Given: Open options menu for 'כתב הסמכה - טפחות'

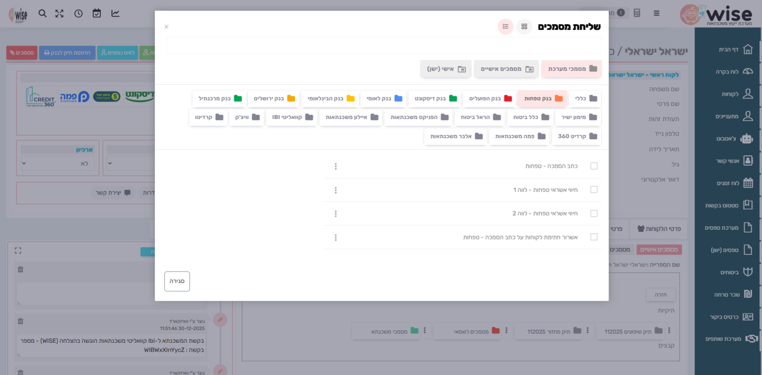Looking at the screenshot, I should [336, 166].
